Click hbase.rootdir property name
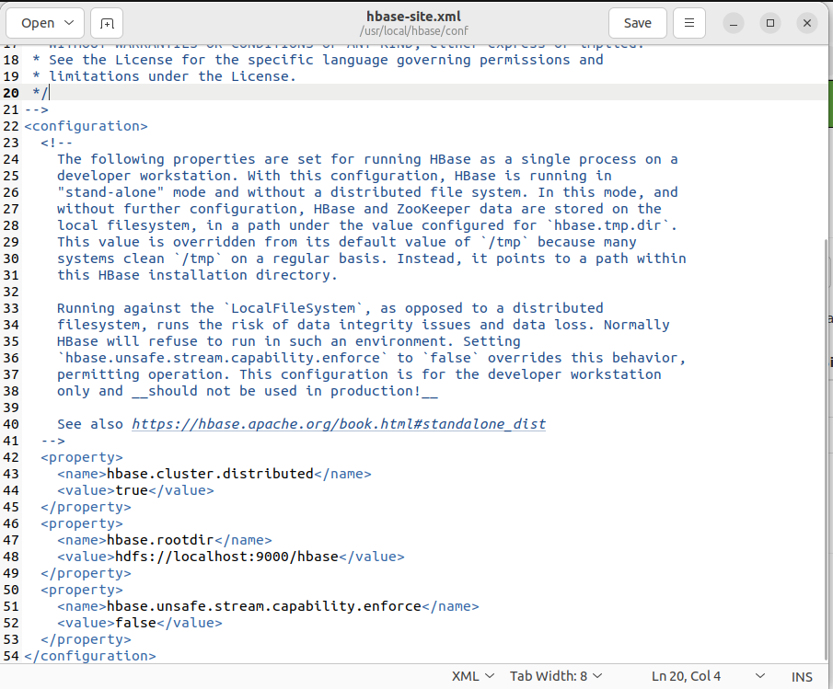The width and height of the screenshot is (833, 689). click(x=160, y=540)
